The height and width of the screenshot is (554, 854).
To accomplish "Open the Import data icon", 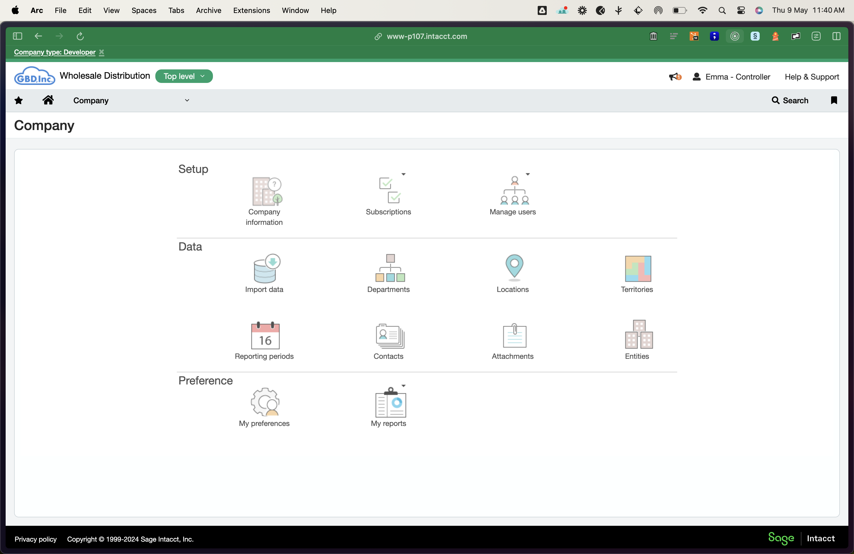I will pyautogui.click(x=266, y=269).
